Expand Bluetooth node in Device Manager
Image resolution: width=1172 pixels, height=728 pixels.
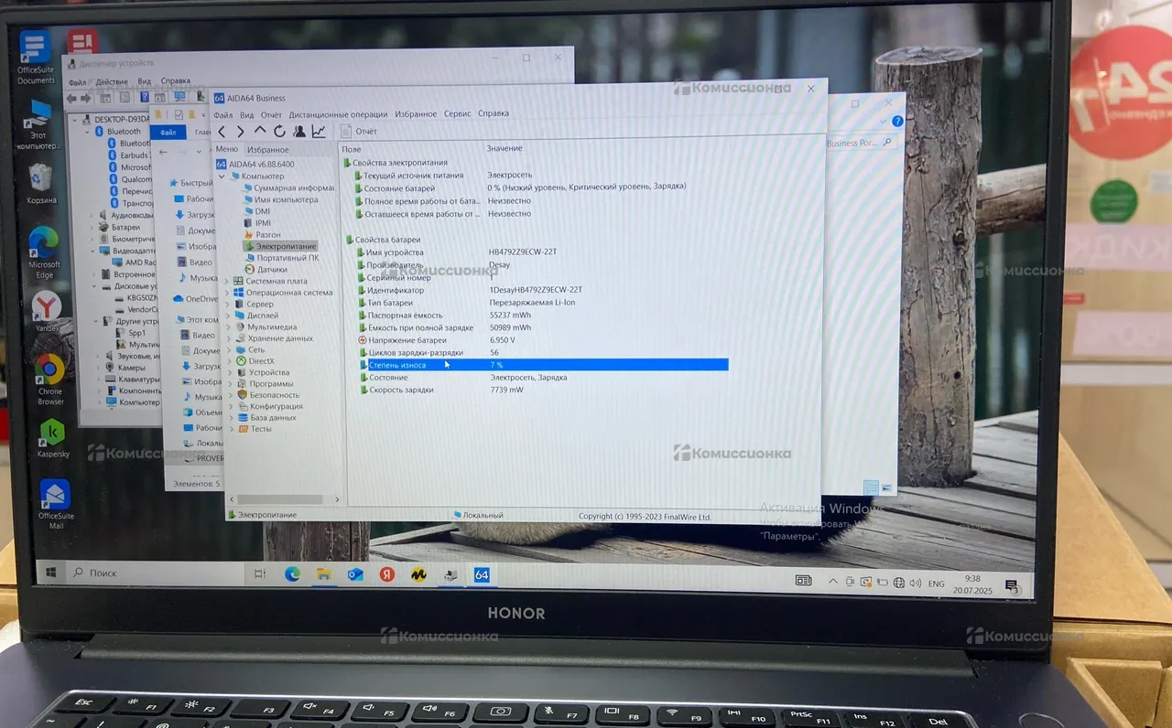88,132
